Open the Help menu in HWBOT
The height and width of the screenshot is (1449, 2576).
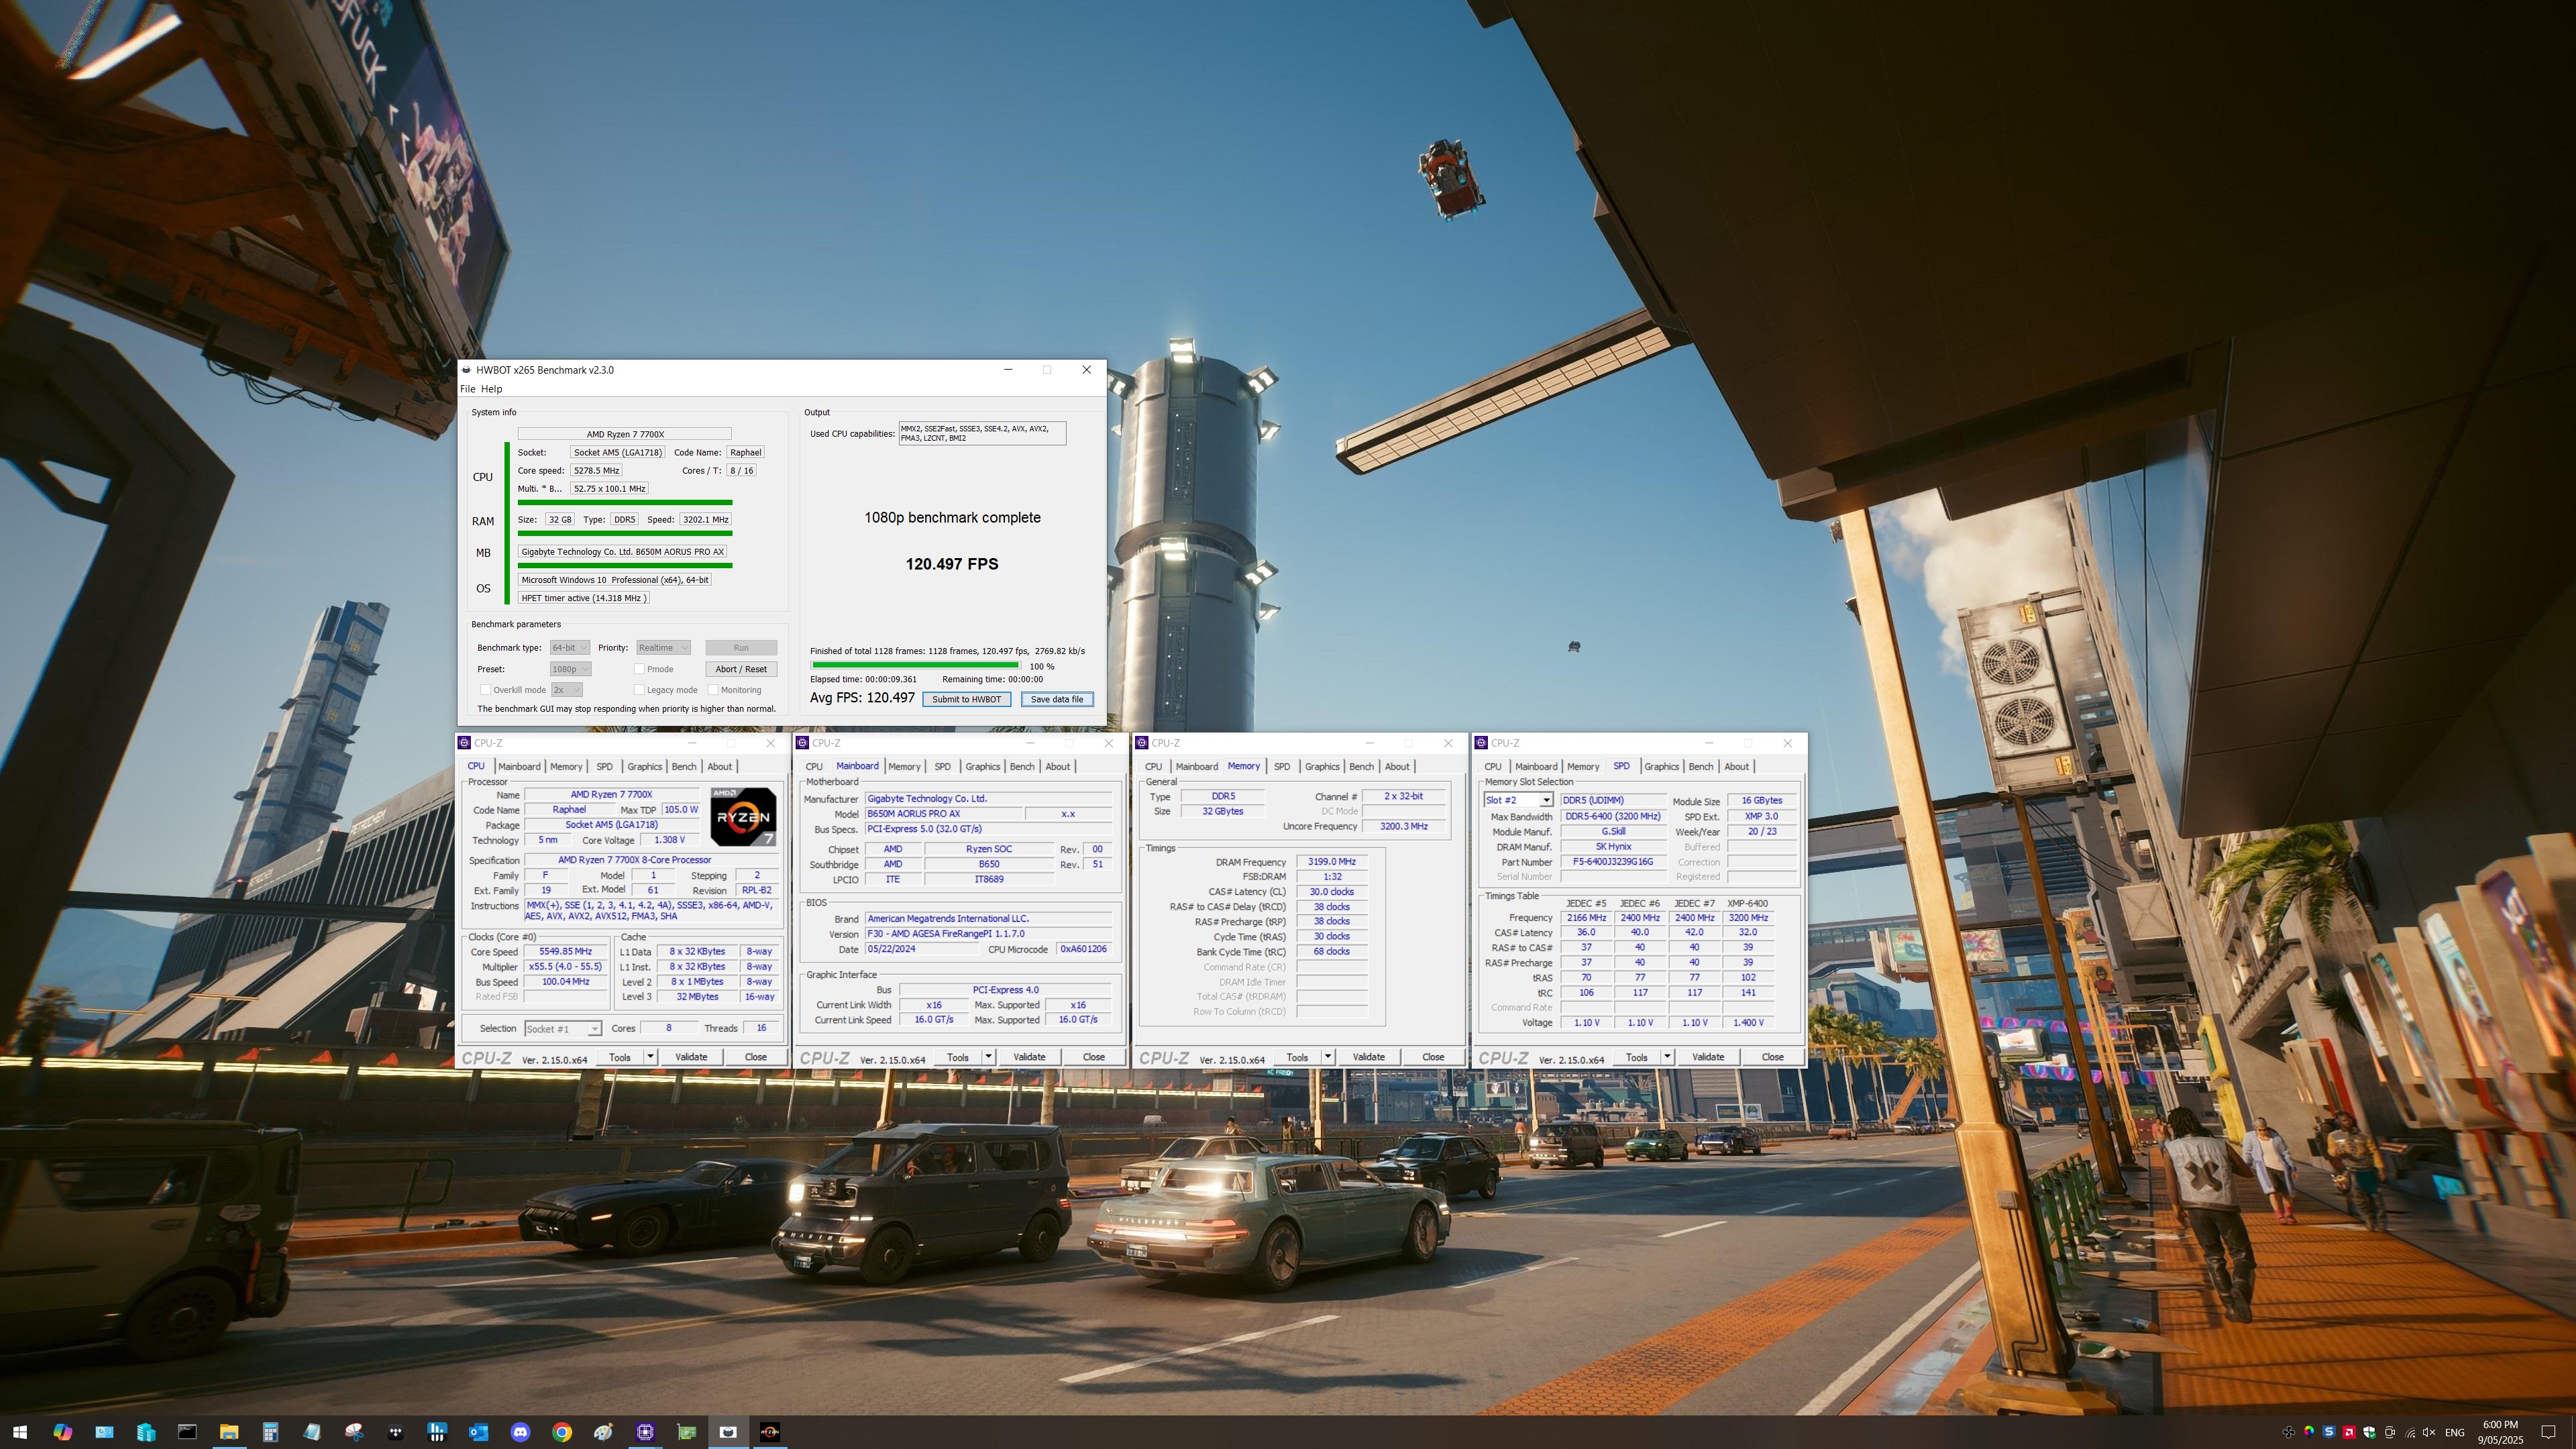491,389
